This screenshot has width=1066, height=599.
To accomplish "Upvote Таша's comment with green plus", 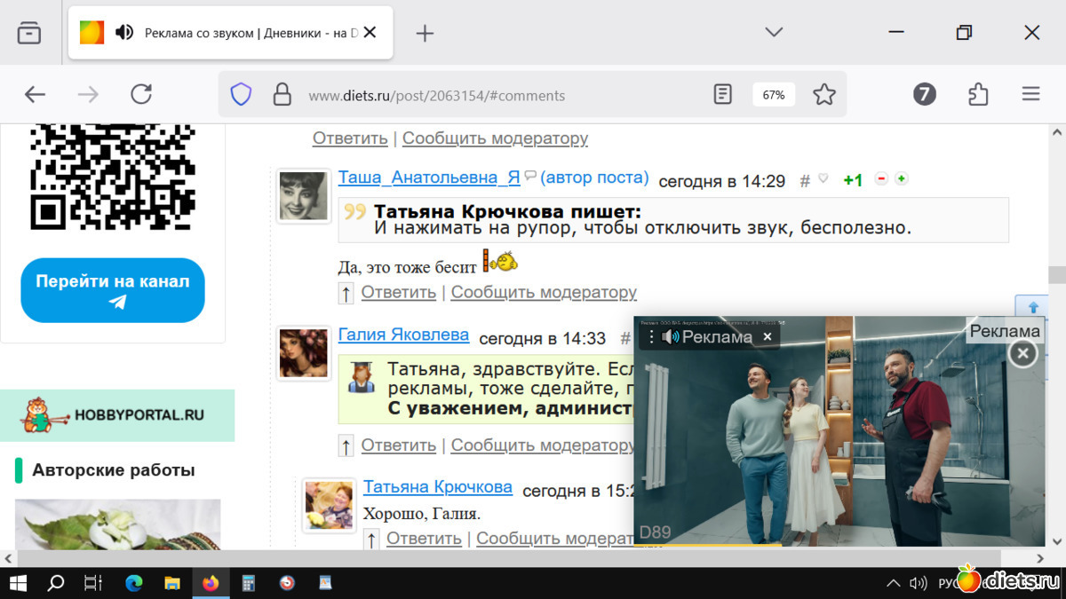I will (901, 179).
